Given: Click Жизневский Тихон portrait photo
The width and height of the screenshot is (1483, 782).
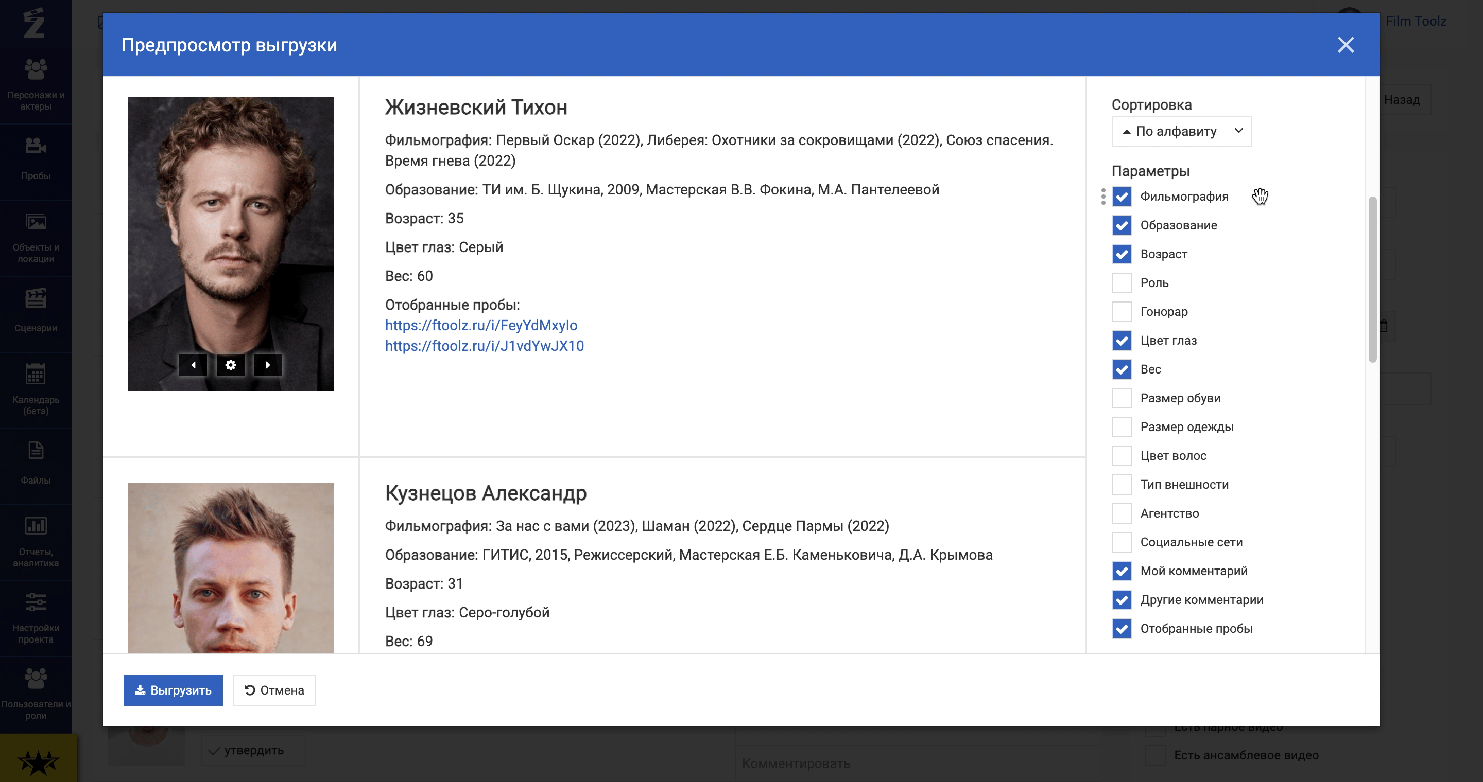Looking at the screenshot, I should pos(230,244).
